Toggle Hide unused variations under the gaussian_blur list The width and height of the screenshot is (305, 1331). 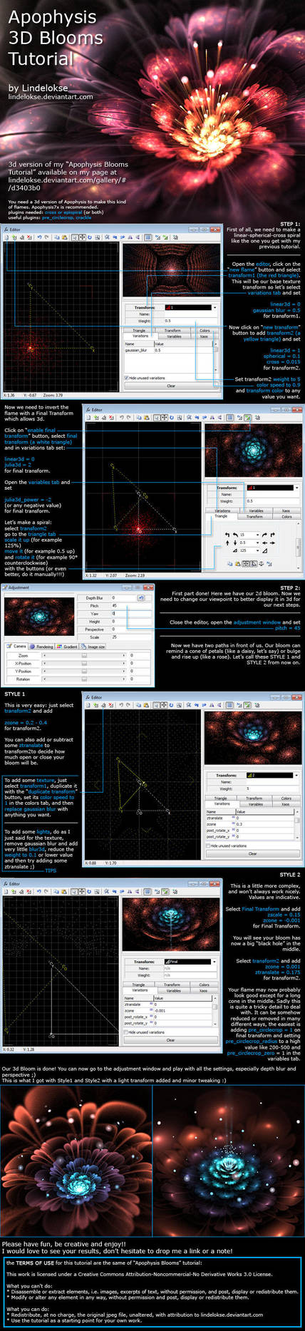click(126, 378)
